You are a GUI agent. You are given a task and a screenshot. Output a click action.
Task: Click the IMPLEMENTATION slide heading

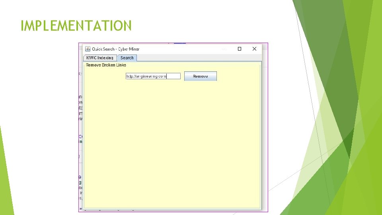pos(76,25)
